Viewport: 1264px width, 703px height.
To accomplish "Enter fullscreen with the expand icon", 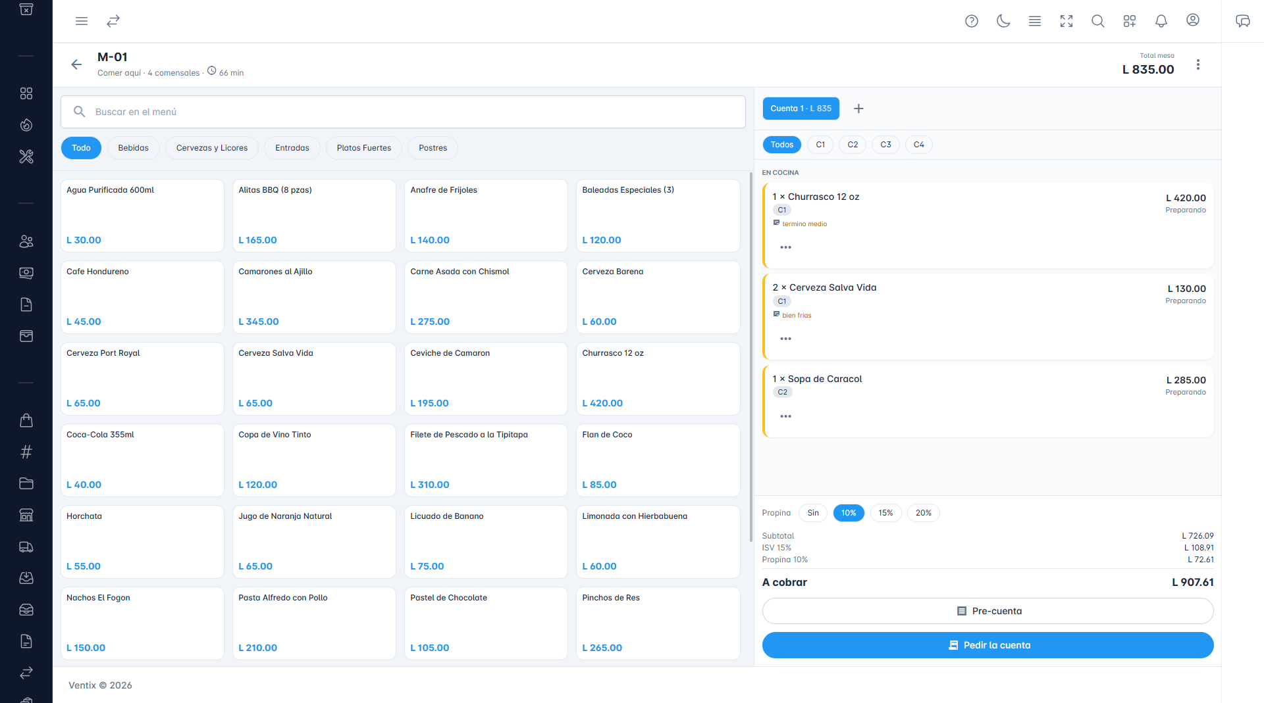I will [x=1066, y=21].
